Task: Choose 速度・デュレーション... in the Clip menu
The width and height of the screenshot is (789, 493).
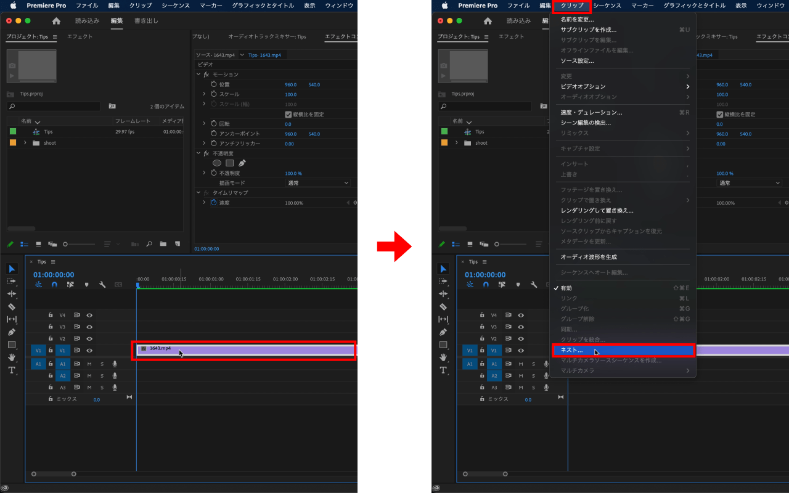Action: [x=623, y=113]
